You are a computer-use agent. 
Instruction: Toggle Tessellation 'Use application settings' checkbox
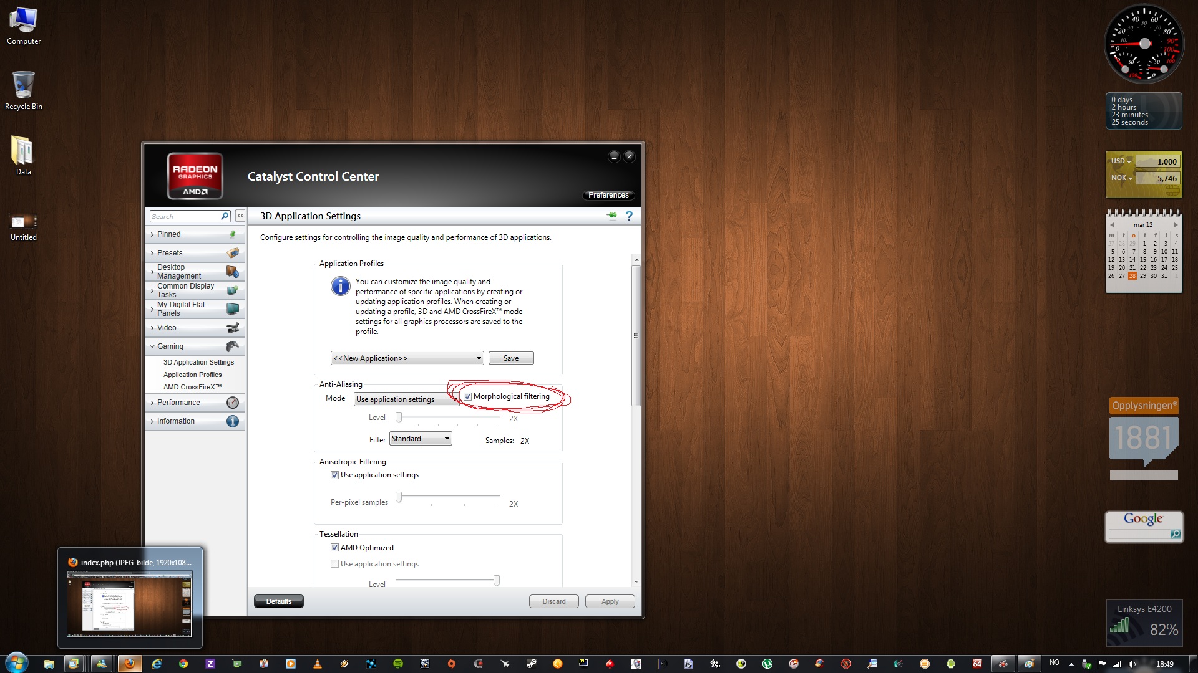point(334,564)
